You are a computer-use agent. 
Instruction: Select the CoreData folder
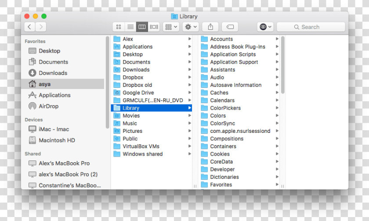point(239,161)
